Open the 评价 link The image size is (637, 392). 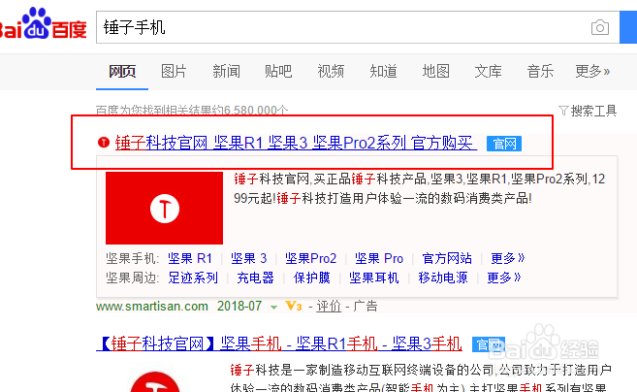(329, 307)
